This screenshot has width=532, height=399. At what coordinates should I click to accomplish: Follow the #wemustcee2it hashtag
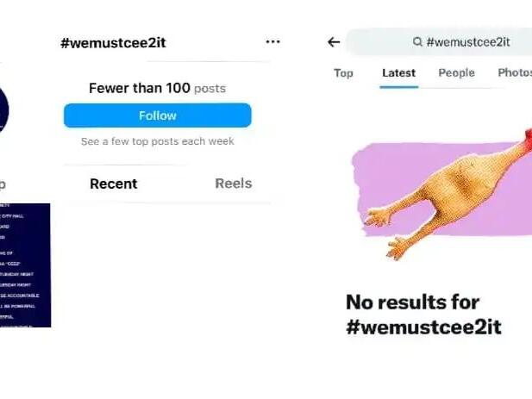pos(158,115)
